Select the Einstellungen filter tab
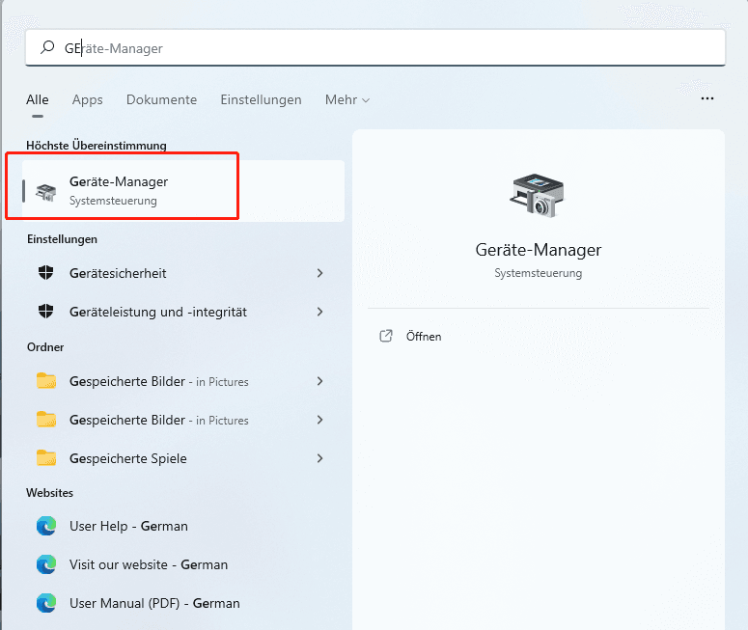Image resolution: width=748 pixels, height=630 pixels. (x=261, y=99)
